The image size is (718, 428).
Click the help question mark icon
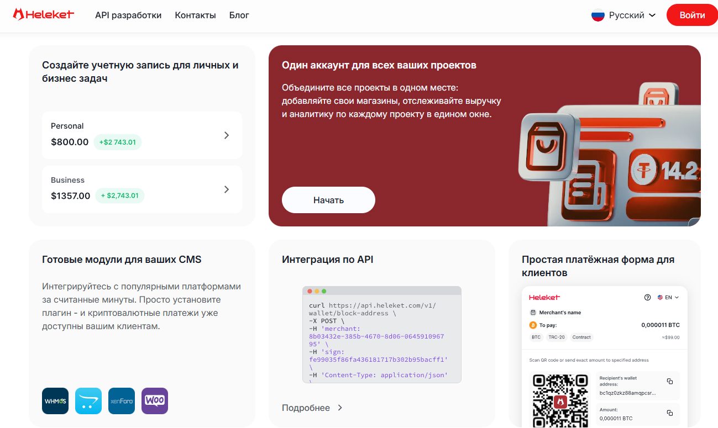[x=647, y=298]
